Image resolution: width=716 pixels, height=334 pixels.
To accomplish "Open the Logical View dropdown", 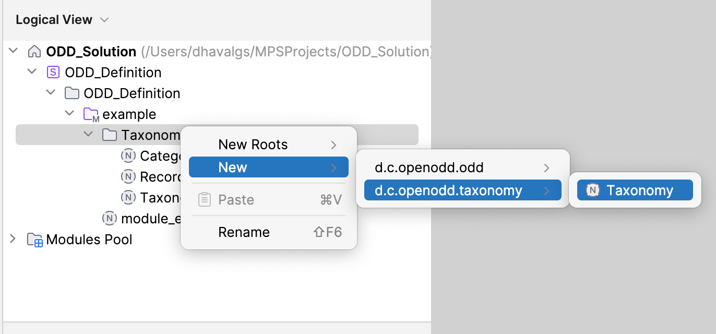I will [x=104, y=19].
